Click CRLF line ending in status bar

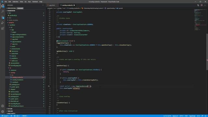pyautogui.click(x=186, y=116)
